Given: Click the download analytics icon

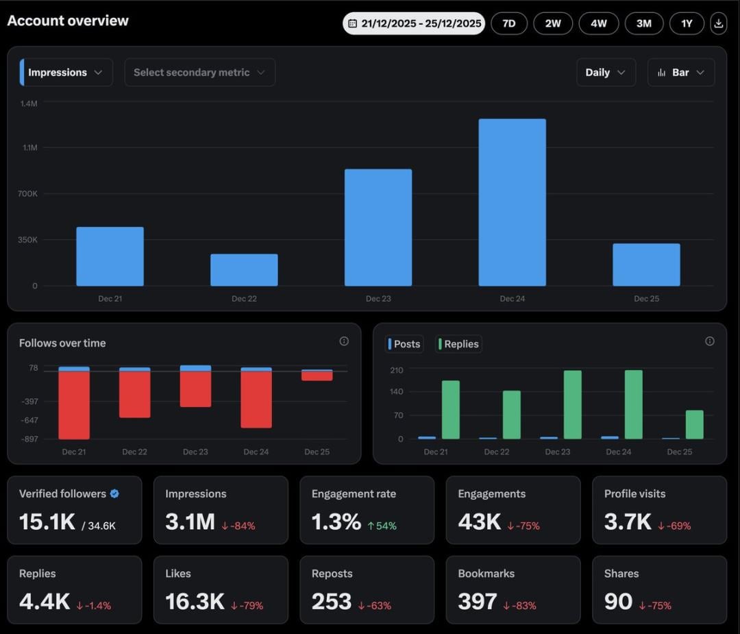Looking at the screenshot, I should tap(718, 23).
